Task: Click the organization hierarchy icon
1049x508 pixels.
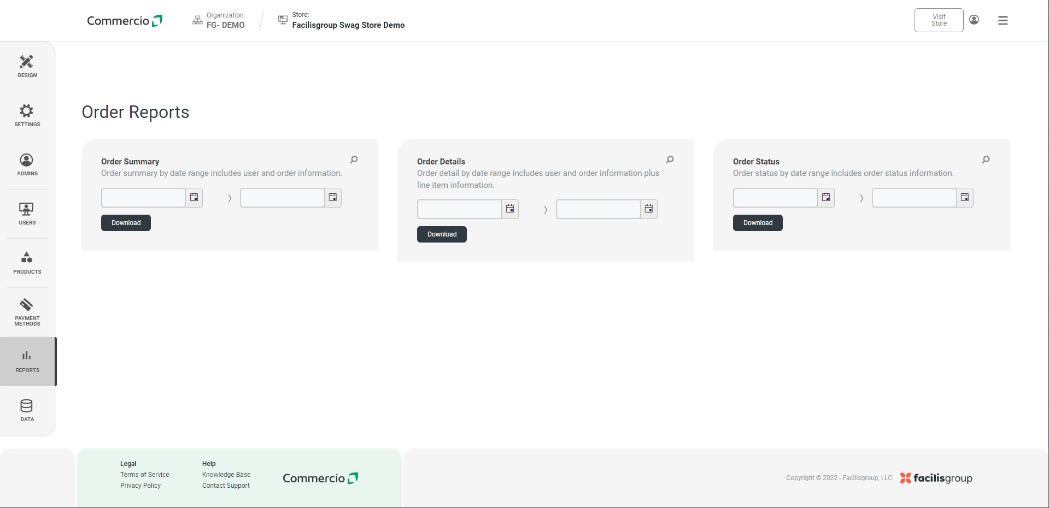Action: coord(197,20)
